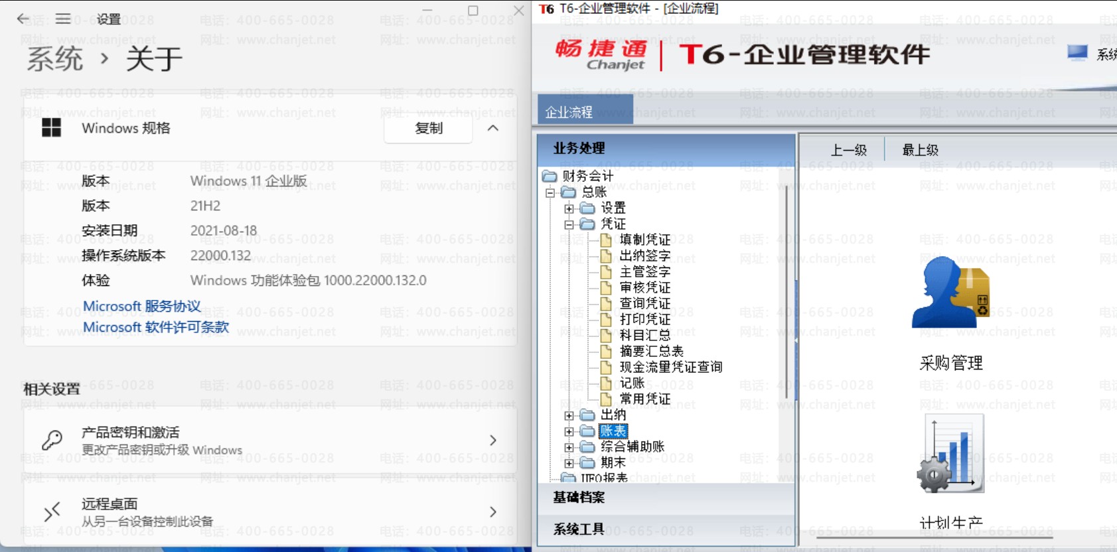
Task: Click 最上级 button in T6
Action: [920, 150]
